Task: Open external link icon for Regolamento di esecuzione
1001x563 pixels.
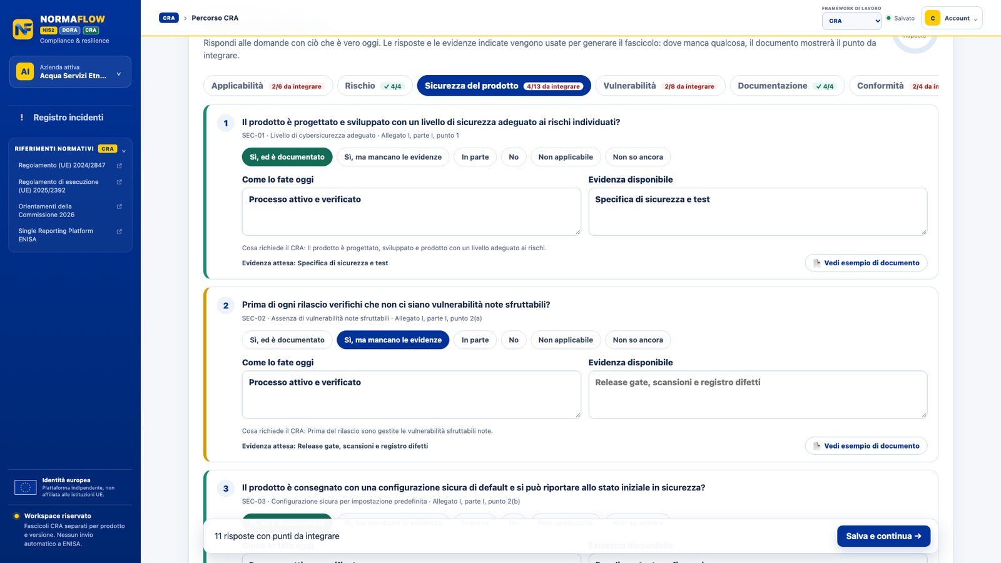Action: (x=119, y=182)
